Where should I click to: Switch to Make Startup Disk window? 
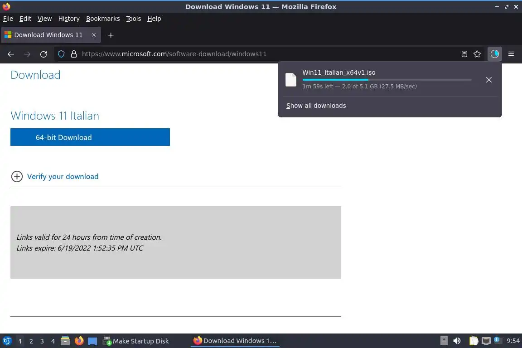[136, 341]
